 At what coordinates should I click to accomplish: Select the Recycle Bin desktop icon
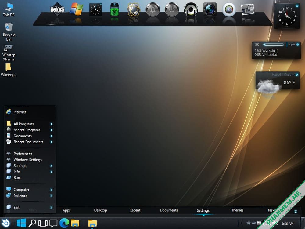click(9, 32)
